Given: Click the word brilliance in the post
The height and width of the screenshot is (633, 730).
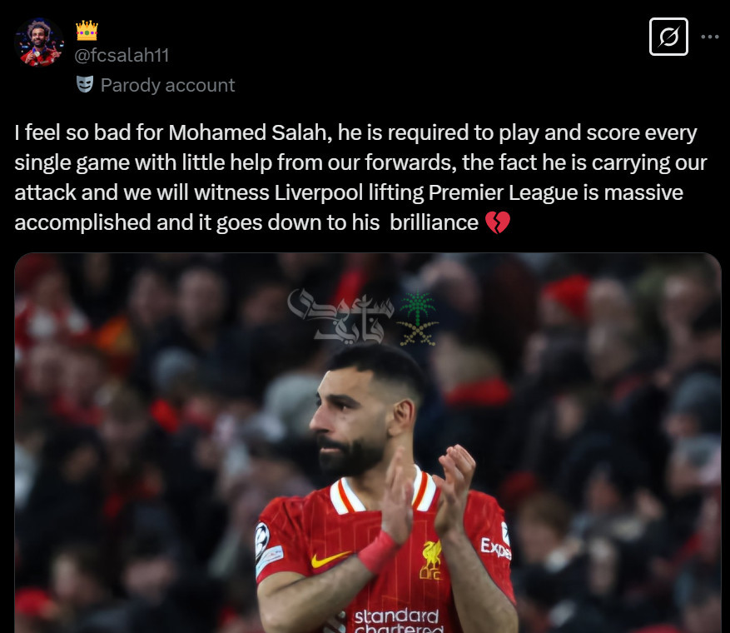Looking at the screenshot, I should pos(434,222).
